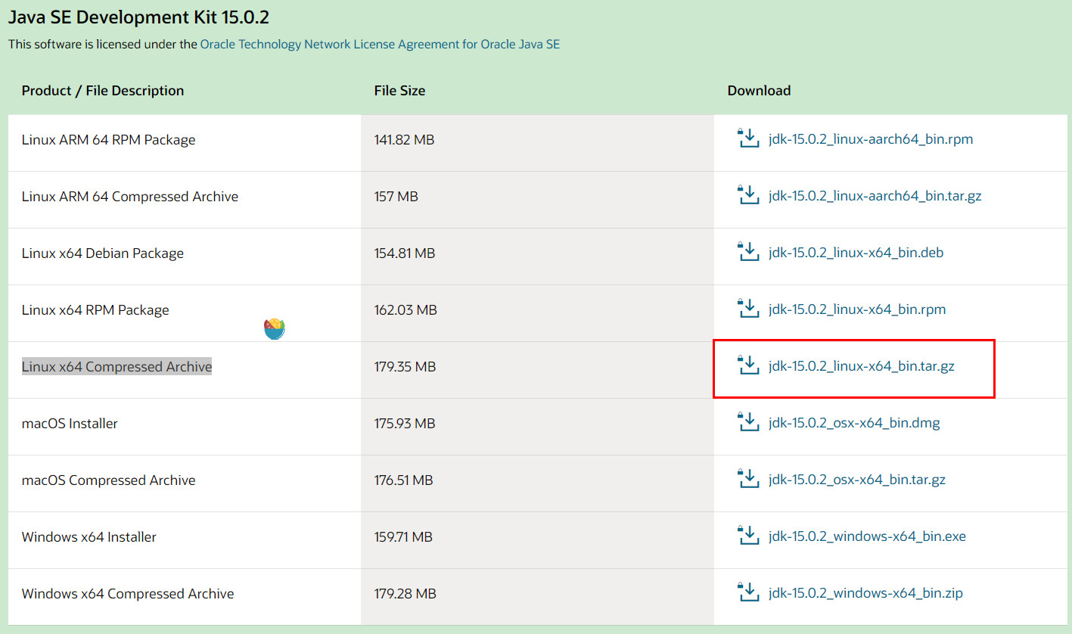Download jdk-15.0.2_osx-x64_bin.dmg file link
Screen dimensions: 1072x634
tap(854, 424)
